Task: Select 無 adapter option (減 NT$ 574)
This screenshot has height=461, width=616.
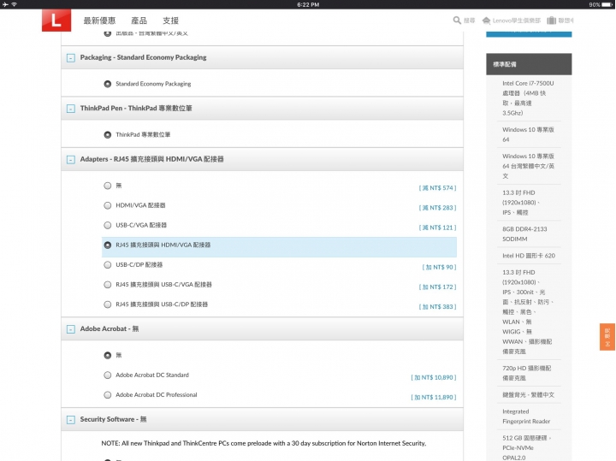Action: click(107, 186)
